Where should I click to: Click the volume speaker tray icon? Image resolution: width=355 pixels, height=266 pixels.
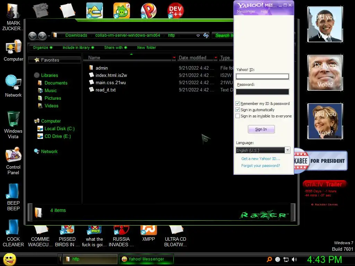pyautogui.click(x=294, y=259)
